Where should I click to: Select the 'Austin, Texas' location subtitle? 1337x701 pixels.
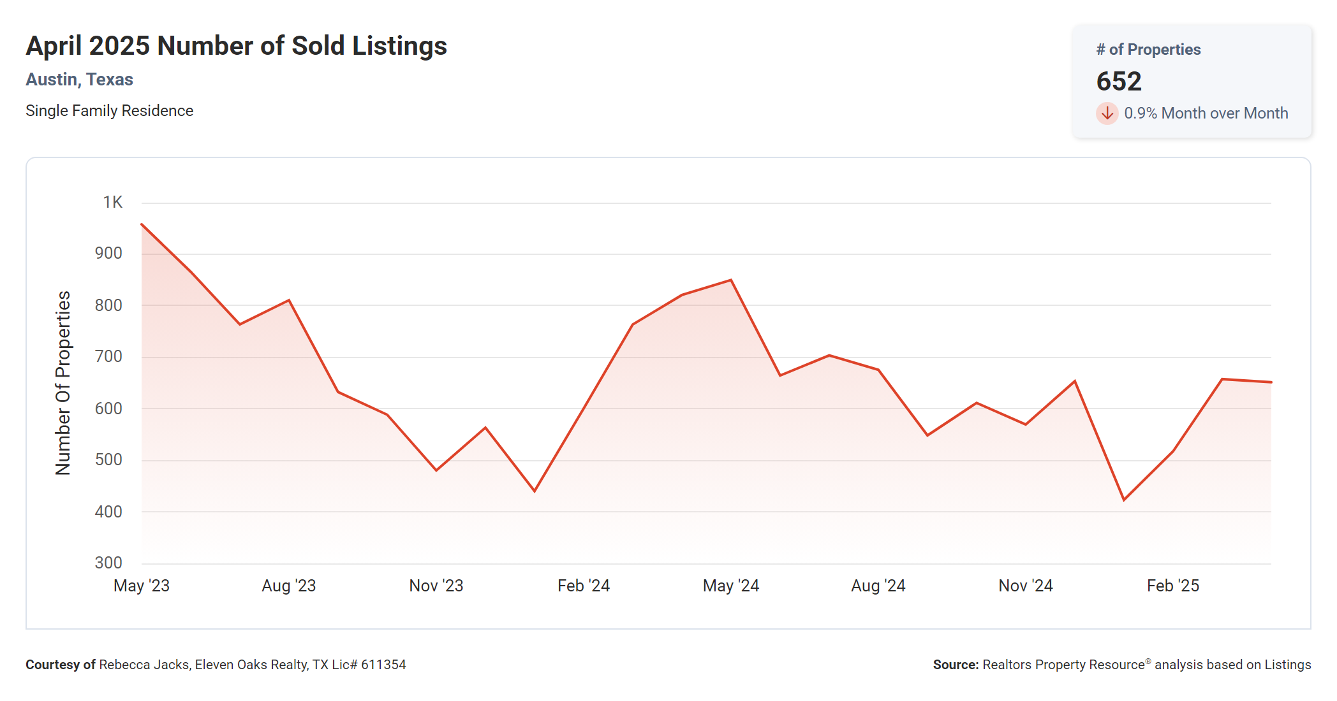click(x=79, y=80)
